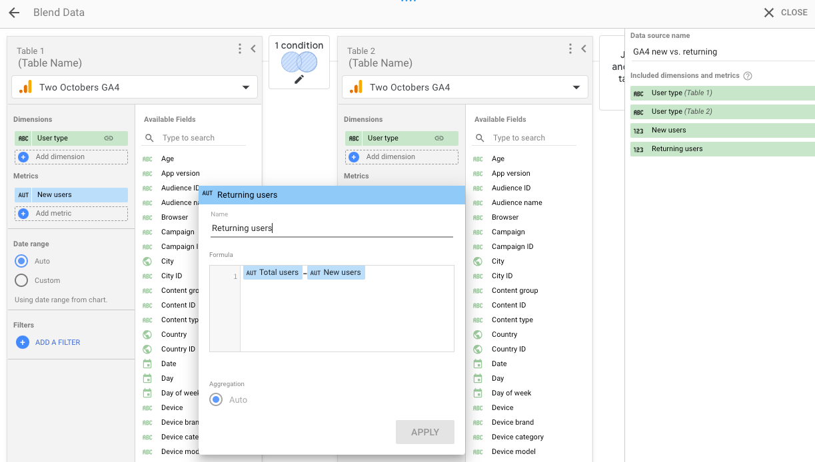Click the Returning users Name input field
Image resolution: width=815 pixels, height=462 pixels.
click(x=331, y=228)
